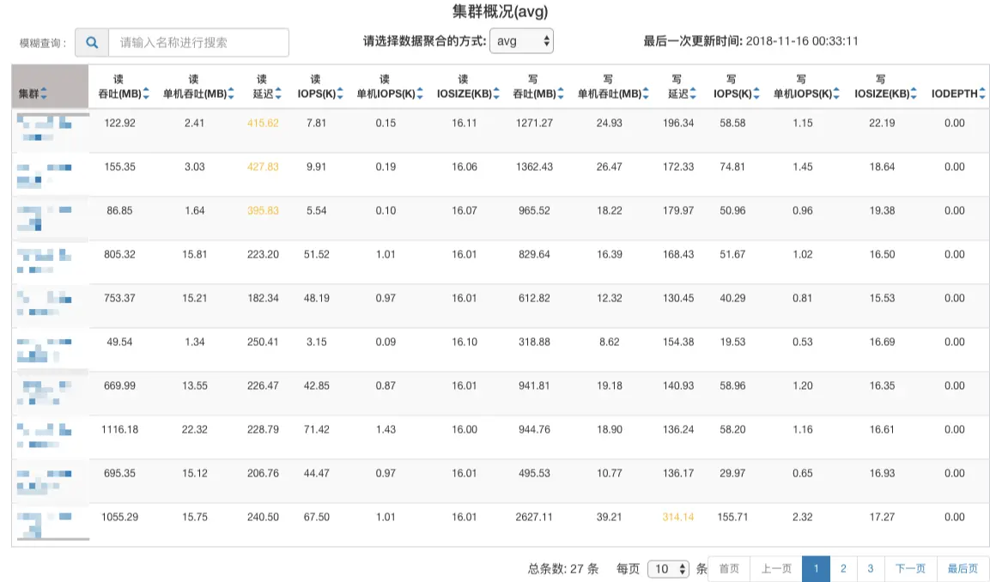Click read IOPS cell 71.42
990x582 pixels.
click(x=316, y=429)
